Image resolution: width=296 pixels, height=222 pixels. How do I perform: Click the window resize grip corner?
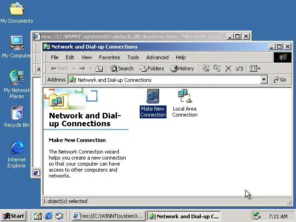(289, 203)
